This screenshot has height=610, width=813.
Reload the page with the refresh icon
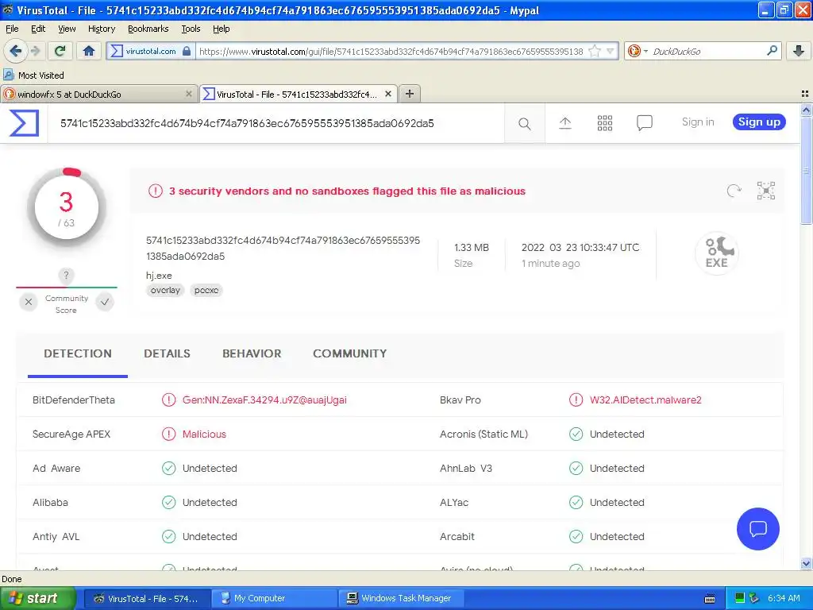(60, 51)
